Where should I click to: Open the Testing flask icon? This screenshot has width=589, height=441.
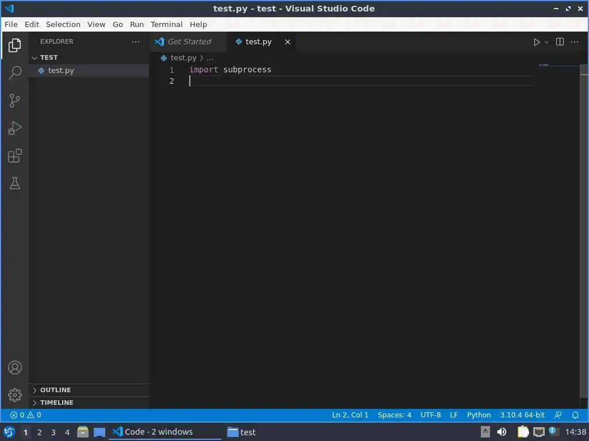coord(14,183)
